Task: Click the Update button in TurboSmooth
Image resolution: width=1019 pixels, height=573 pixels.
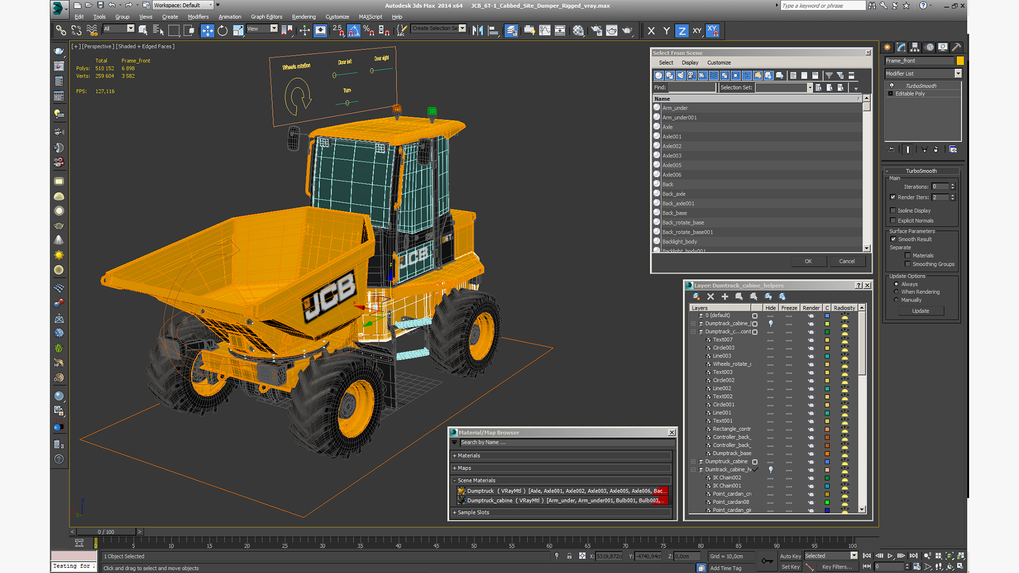Action: [920, 311]
